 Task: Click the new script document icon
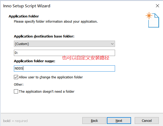click(153, 20)
